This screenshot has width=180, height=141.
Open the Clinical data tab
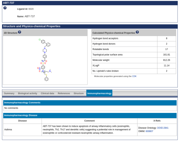47,93
